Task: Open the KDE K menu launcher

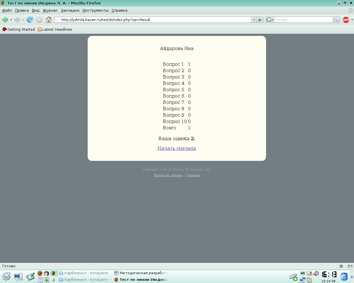Action: click(x=6, y=276)
